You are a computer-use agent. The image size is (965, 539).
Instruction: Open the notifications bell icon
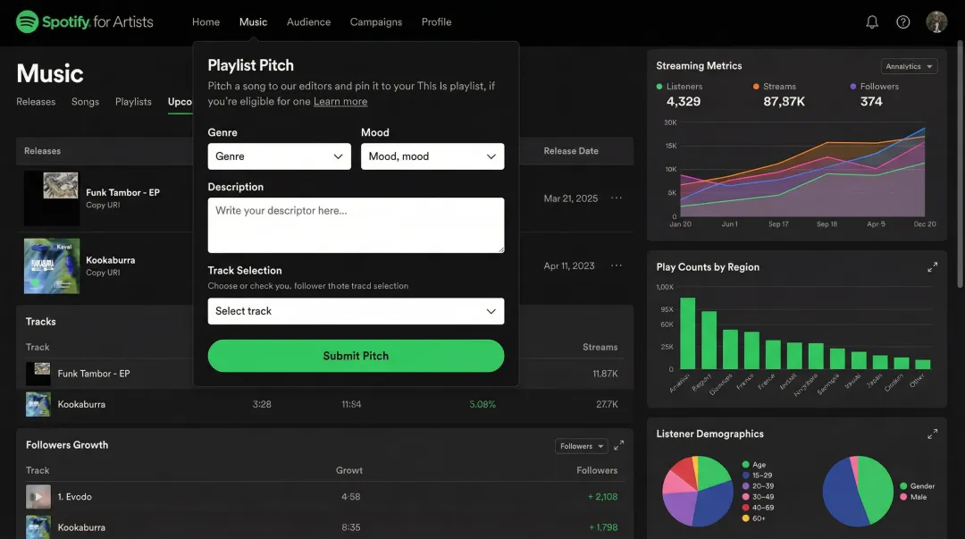pos(872,21)
